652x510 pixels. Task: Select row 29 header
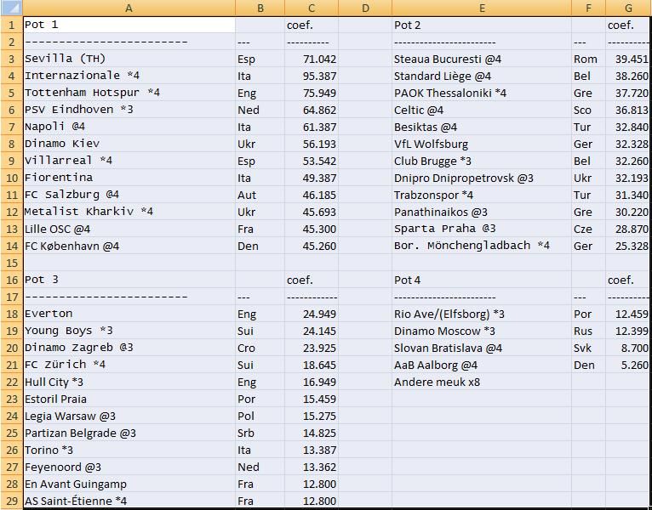12,501
